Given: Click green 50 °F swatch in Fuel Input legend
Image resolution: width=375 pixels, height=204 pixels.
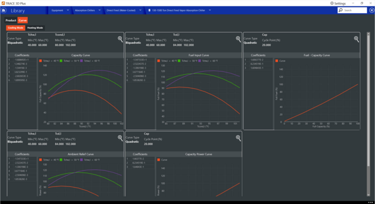Looking at the screenshot, I should coord(179,61).
